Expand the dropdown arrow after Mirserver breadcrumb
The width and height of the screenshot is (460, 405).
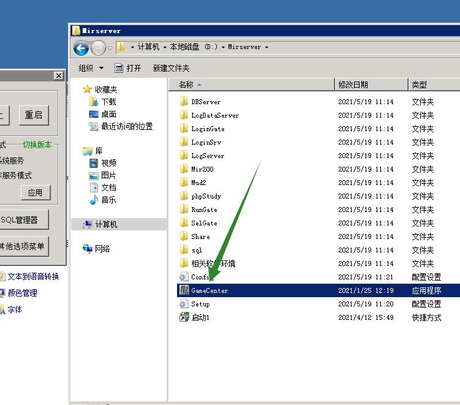coord(266,47)
